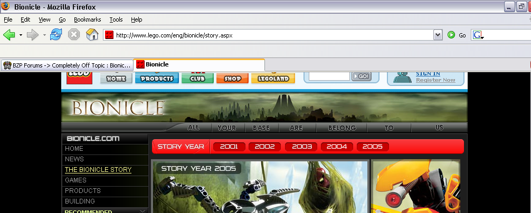This screenshot has height=213, width=531.
Task: Open the Edit menu
Action: click(x=25, y=20)
